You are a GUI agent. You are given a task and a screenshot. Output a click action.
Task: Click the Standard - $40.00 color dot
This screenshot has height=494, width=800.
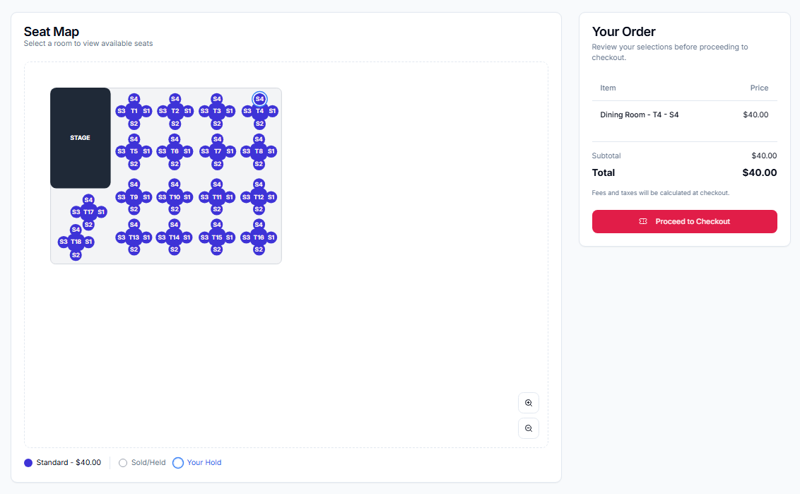coord(28,462)
